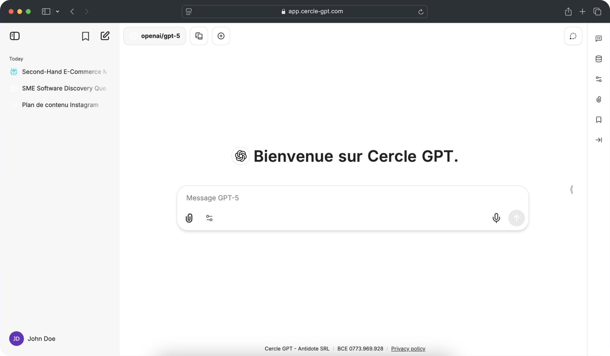Click the dashed chat bubble temporary chat icon
610x356 pixels.
point(573,36)
